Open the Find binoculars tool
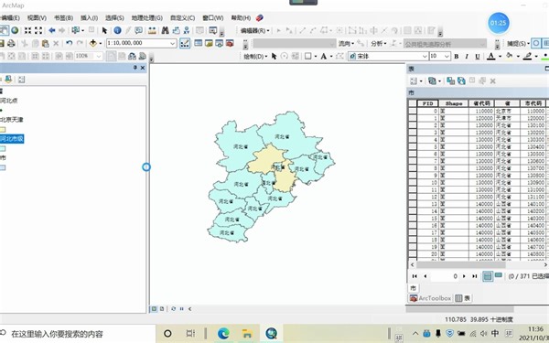The image size is (549, 343). coord(166,30)
